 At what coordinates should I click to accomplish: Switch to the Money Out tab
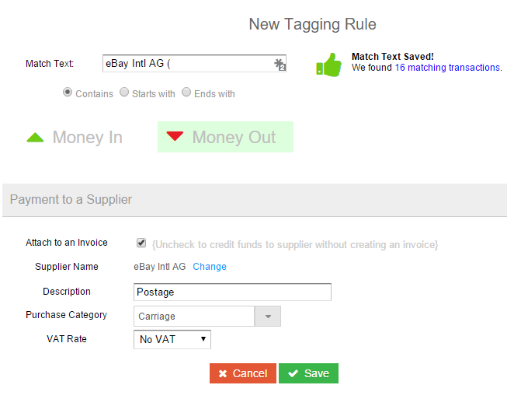pos(225,137)
